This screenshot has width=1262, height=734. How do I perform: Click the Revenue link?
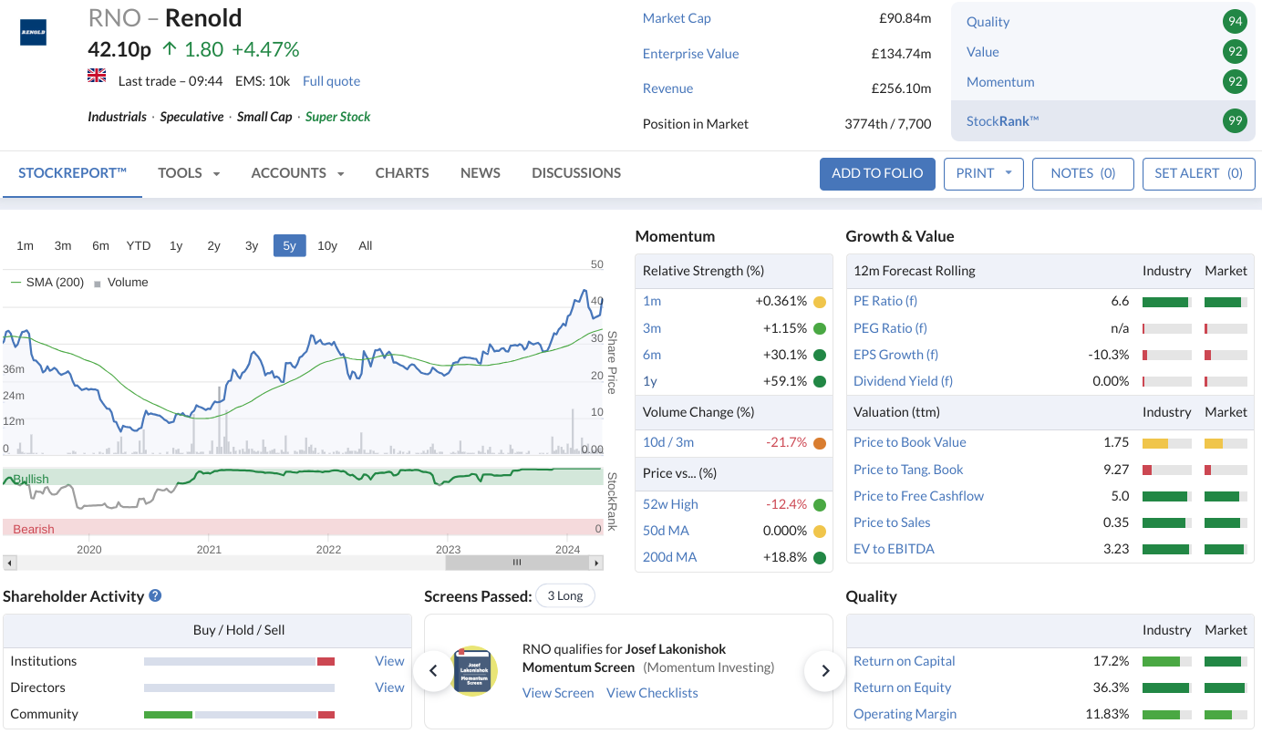click(x=667, y=88)
